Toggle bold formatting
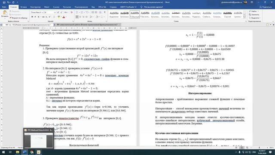 (32, 17)
